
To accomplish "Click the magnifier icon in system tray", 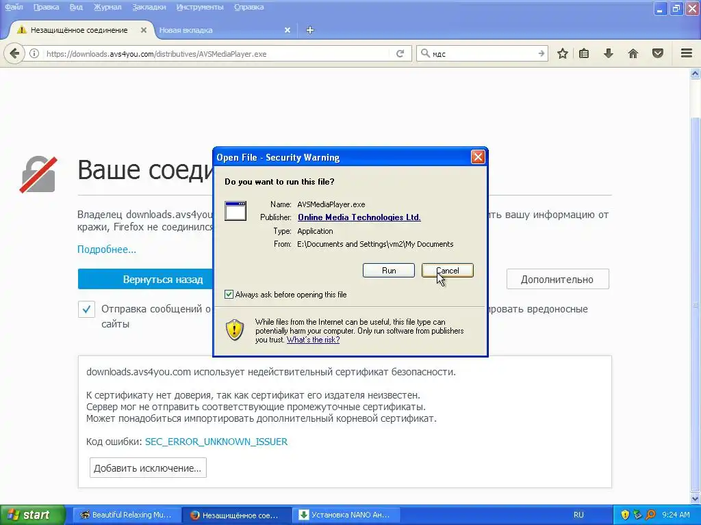I will pyautogui.click(x=650, y=515).
